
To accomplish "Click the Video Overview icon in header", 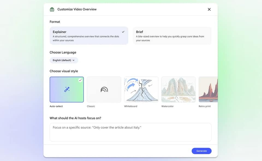I will [x=52, y=9].
